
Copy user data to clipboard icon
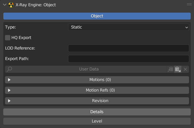pos(170,69)
